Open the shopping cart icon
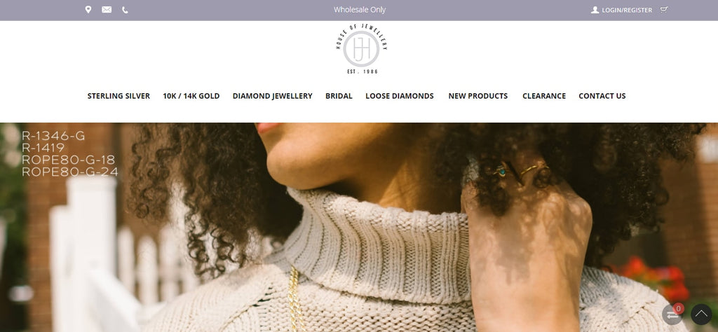Viewport: 718px width, 332px height. 664,10
